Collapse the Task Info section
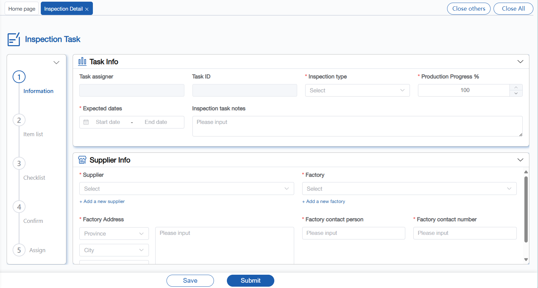This screenshot has width=538, height=288. 520,61
